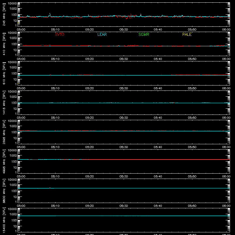Click the 06:00 tick below the 245 MHz plot
The image size is (235, 235).
226,30
